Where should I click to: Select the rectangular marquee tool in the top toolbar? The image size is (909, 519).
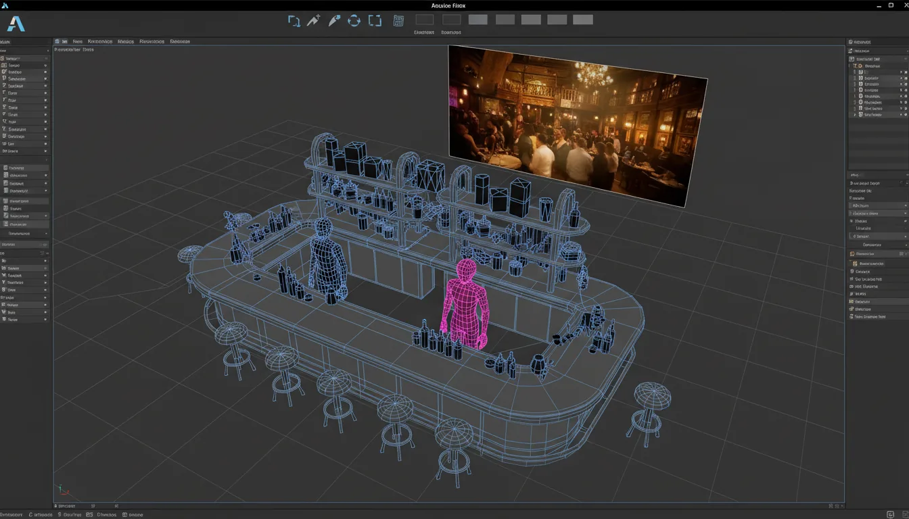pyautogui.click(x=294, y=20)
